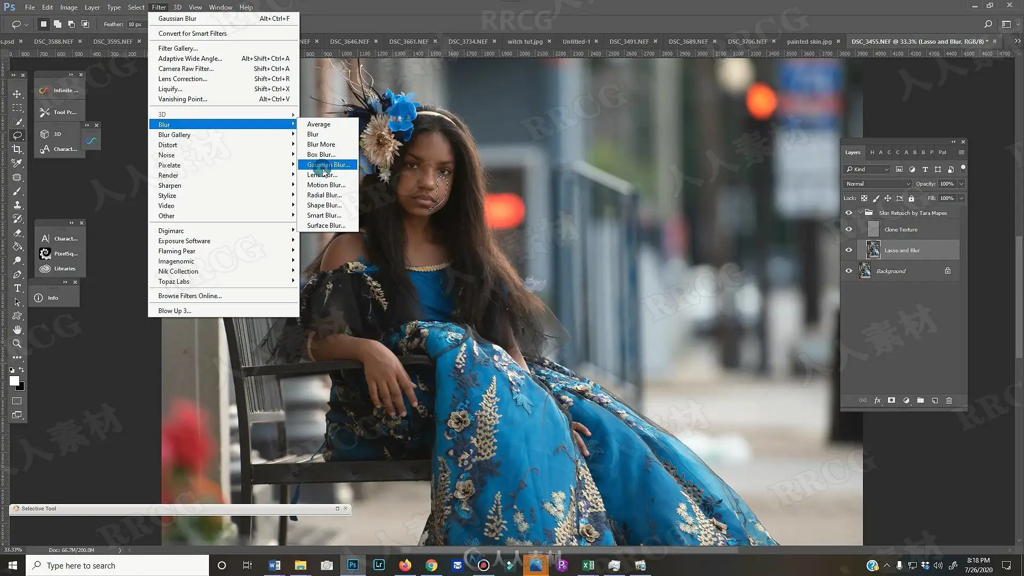Hide the Background layer eye icon
This screenshot has width=1024, height=576.
[x=849, y=271]
